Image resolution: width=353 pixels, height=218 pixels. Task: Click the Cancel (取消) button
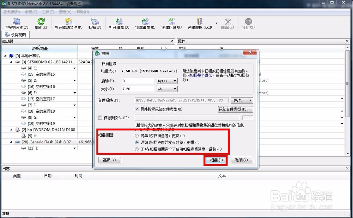tap(242, 160)
